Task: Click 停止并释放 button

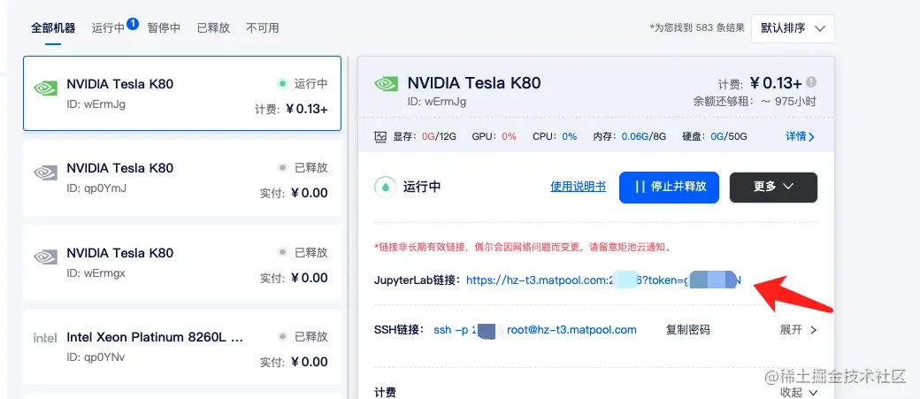Action: pyautogui.click(x=669, y=188)
